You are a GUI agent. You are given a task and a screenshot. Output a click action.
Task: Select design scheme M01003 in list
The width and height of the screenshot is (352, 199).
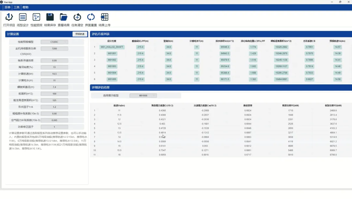coord(112,66)
